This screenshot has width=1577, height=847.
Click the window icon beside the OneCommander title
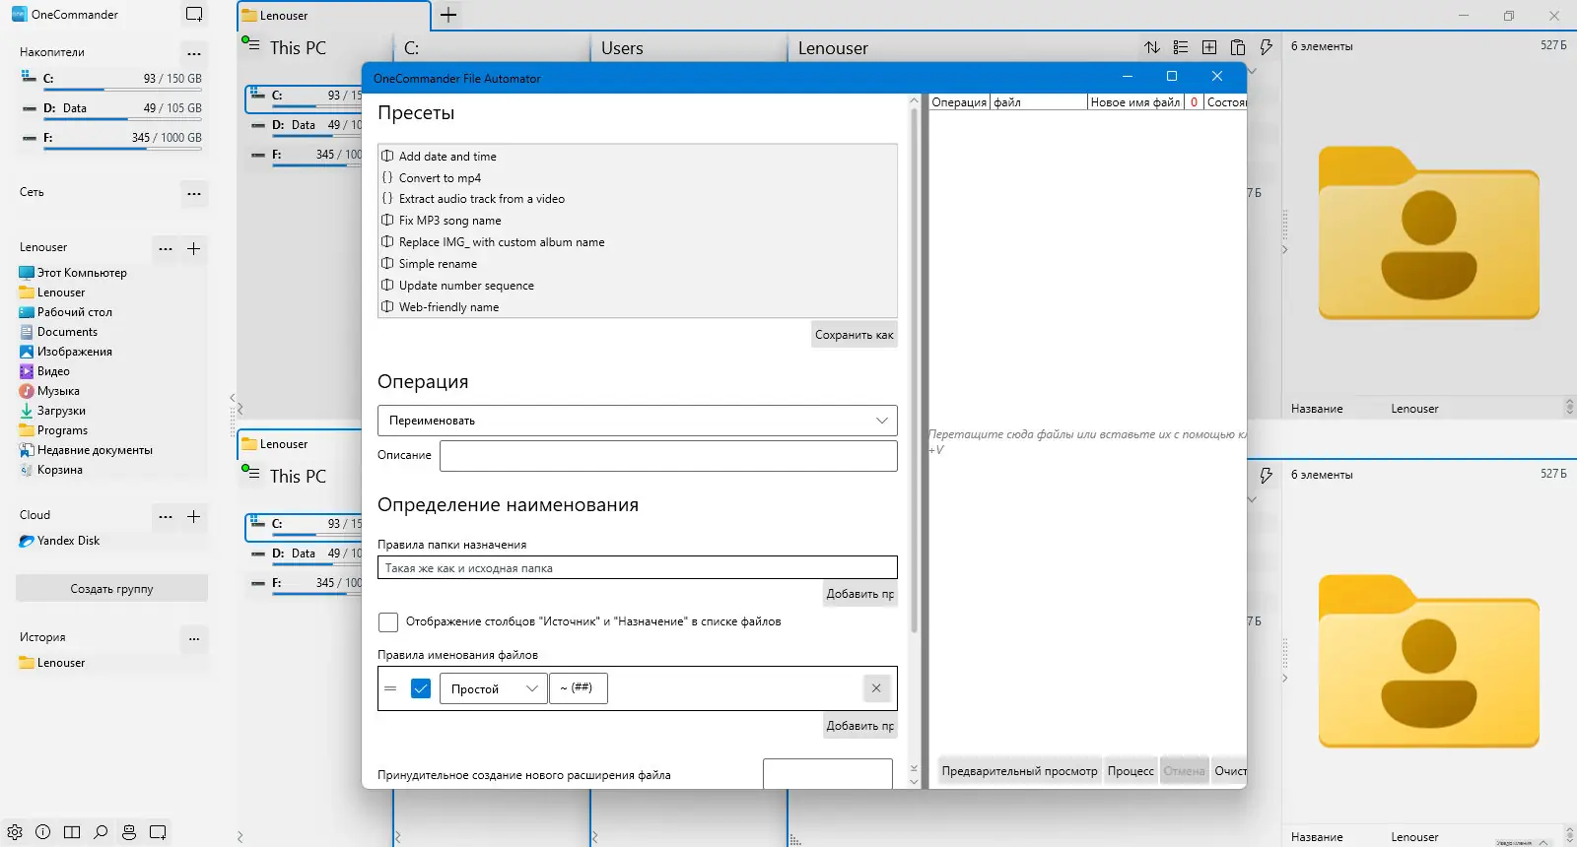[194, 15]
